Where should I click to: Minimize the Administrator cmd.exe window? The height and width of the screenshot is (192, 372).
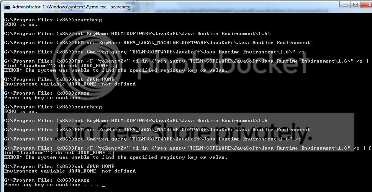(x=345, y=5)
